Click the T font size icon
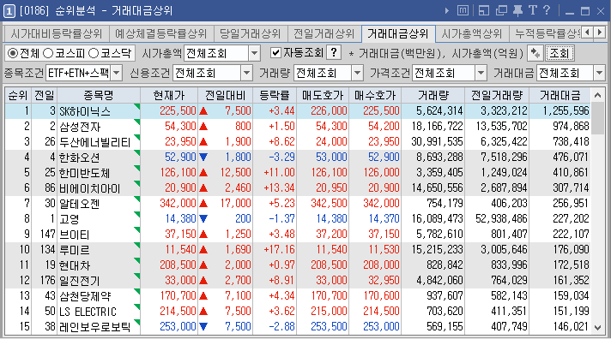This screenshot has height=339, width=611. [532, 10]
